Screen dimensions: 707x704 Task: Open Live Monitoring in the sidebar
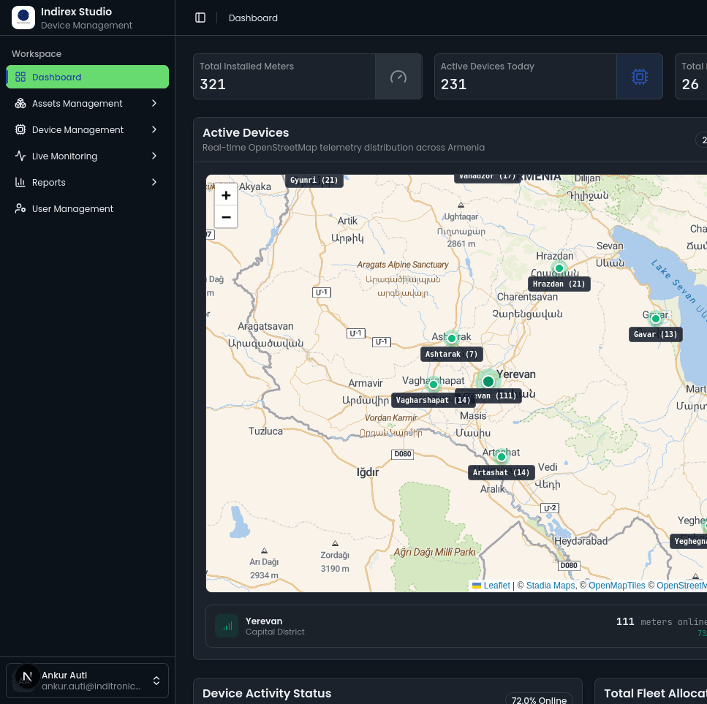coord(88,156)
